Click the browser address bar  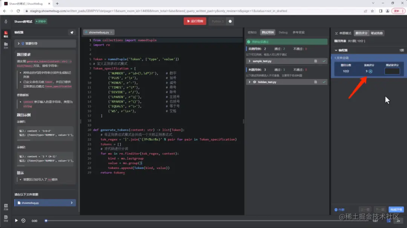tap(192, 11)
